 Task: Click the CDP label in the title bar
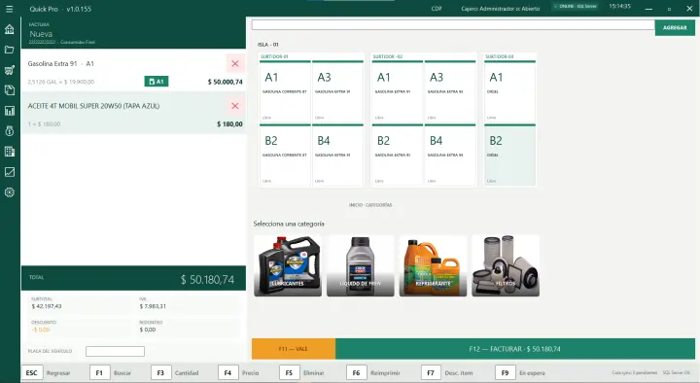point(437,9)
